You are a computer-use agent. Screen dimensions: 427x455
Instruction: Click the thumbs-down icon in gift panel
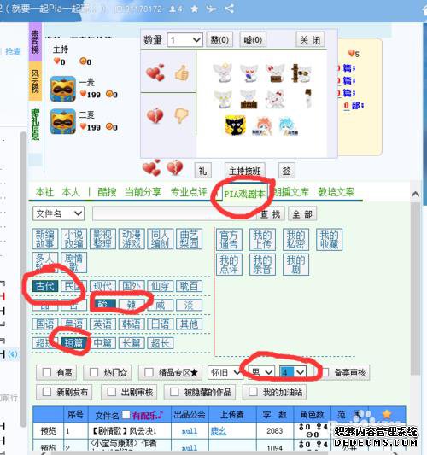click(182, 115)
